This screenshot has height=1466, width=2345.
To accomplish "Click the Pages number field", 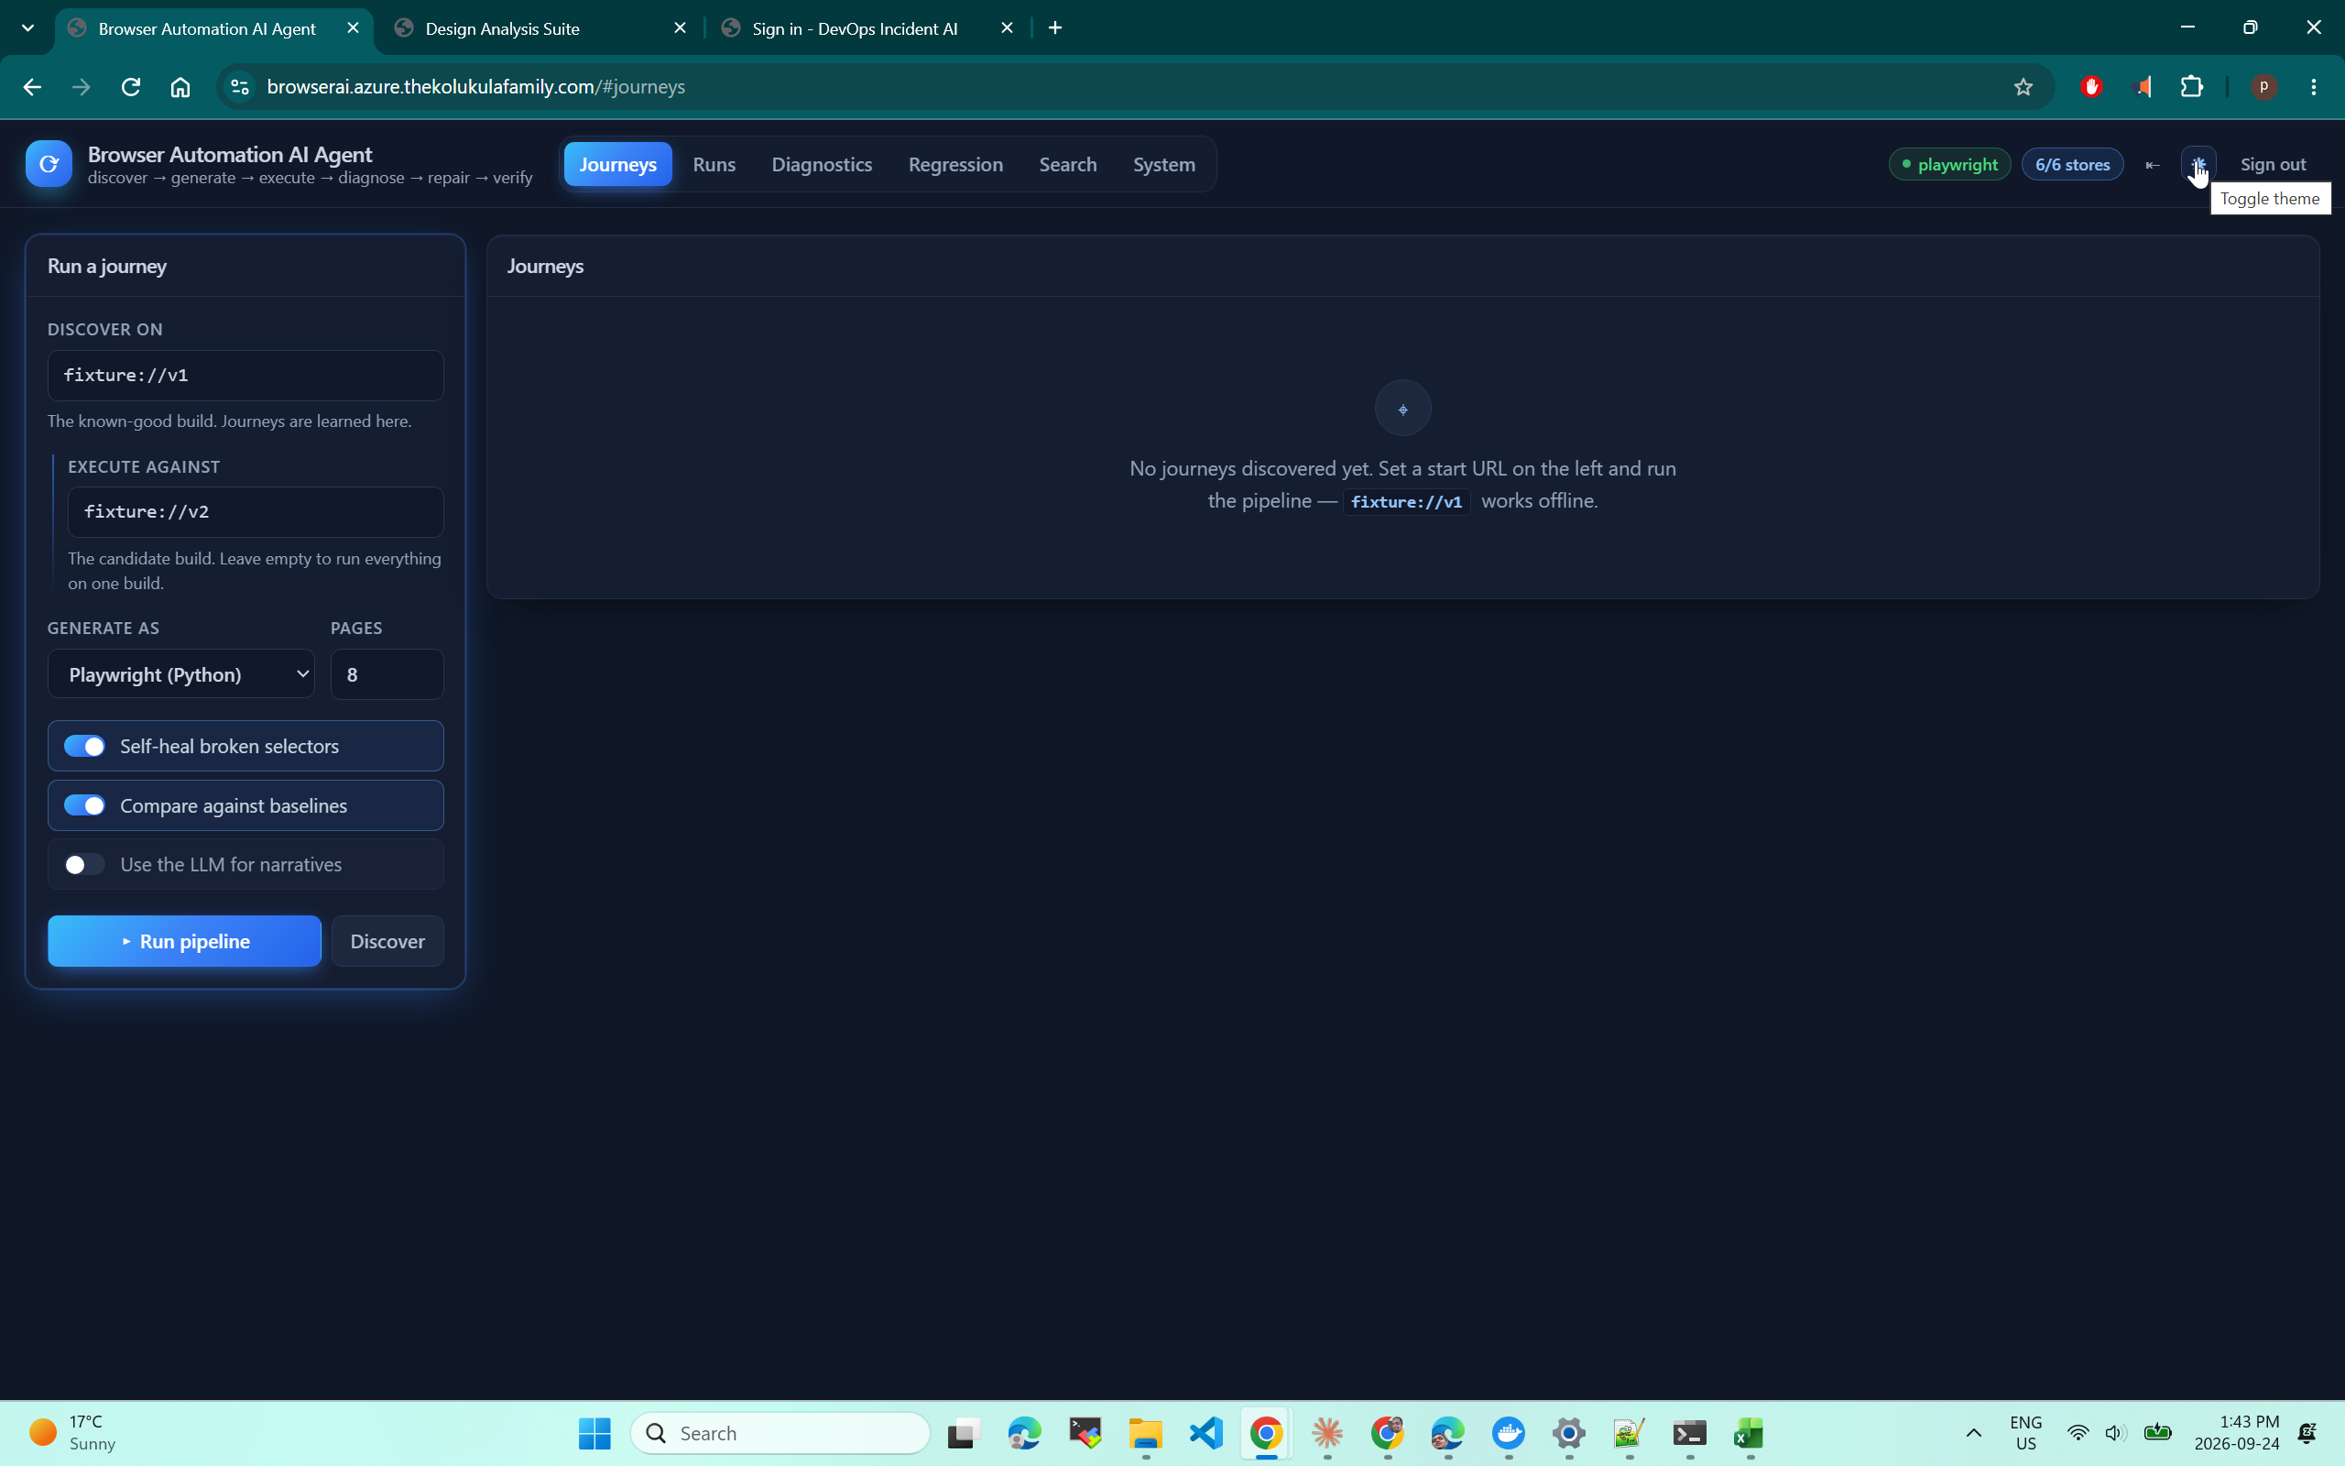I will tap(387, 673).
